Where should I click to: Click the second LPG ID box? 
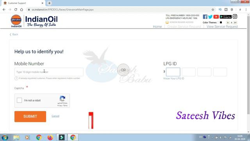click(x=189, y=72)
